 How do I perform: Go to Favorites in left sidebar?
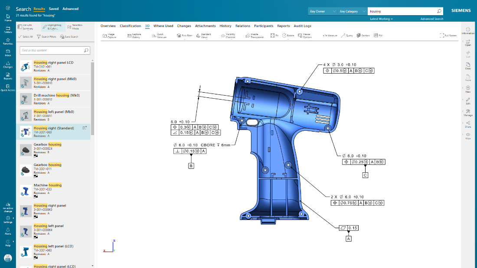coord(8,41)
